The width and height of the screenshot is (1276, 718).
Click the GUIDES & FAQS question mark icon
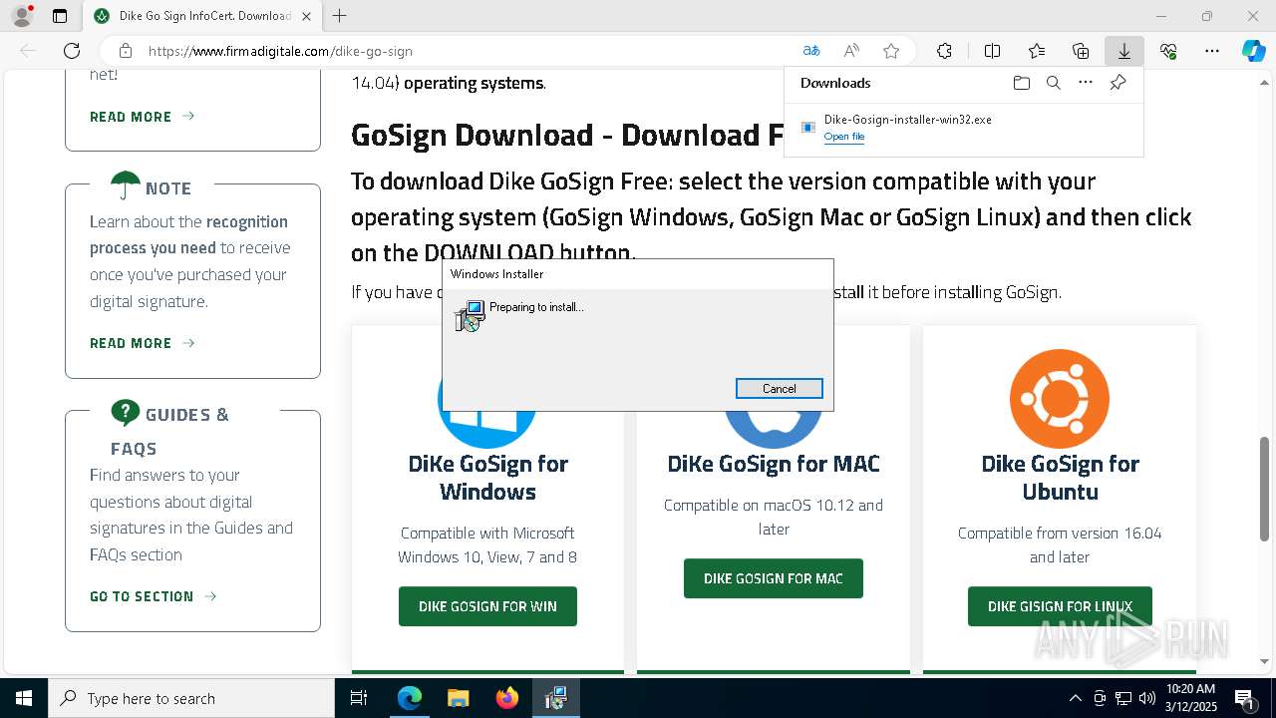tap(126, 412)
